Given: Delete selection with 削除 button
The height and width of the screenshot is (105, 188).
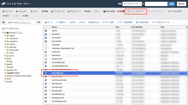Looking at the screenshot, I should (87, 11).
